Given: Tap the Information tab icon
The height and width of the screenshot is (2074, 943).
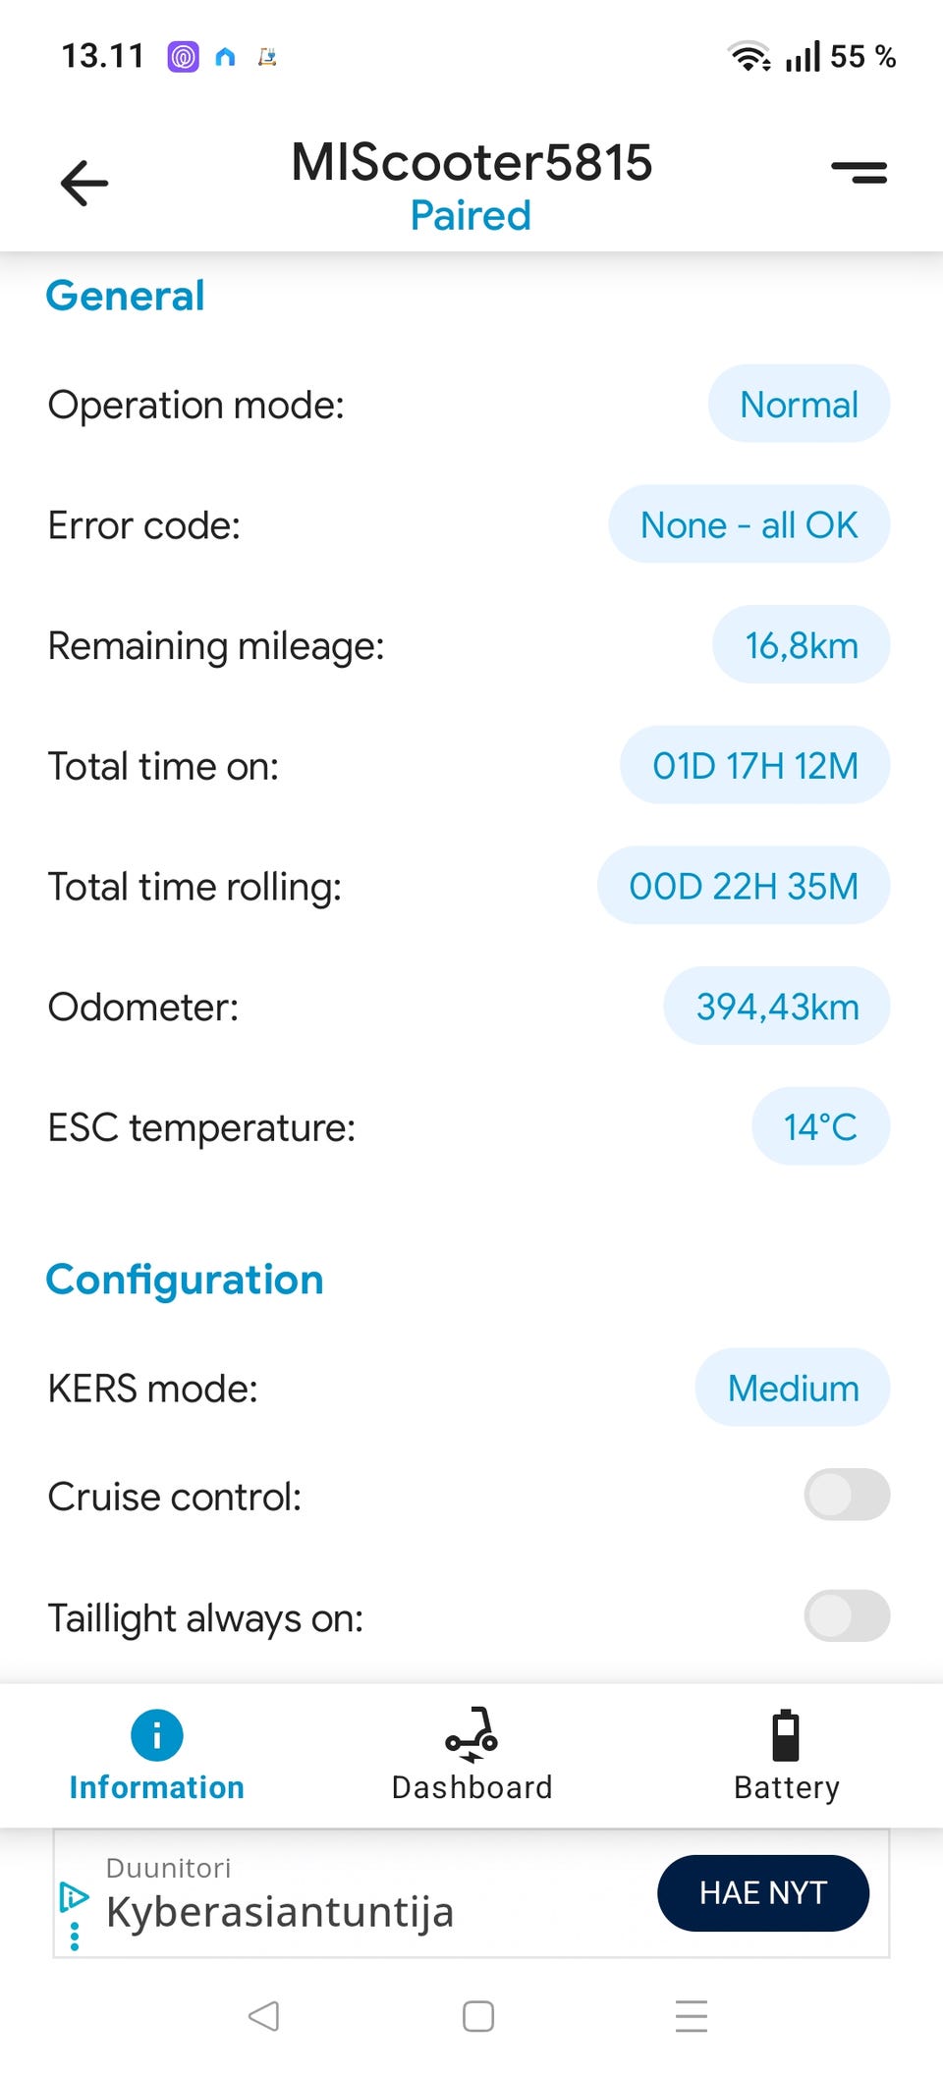Looking at the screenshot, I should pos(156,1734).
